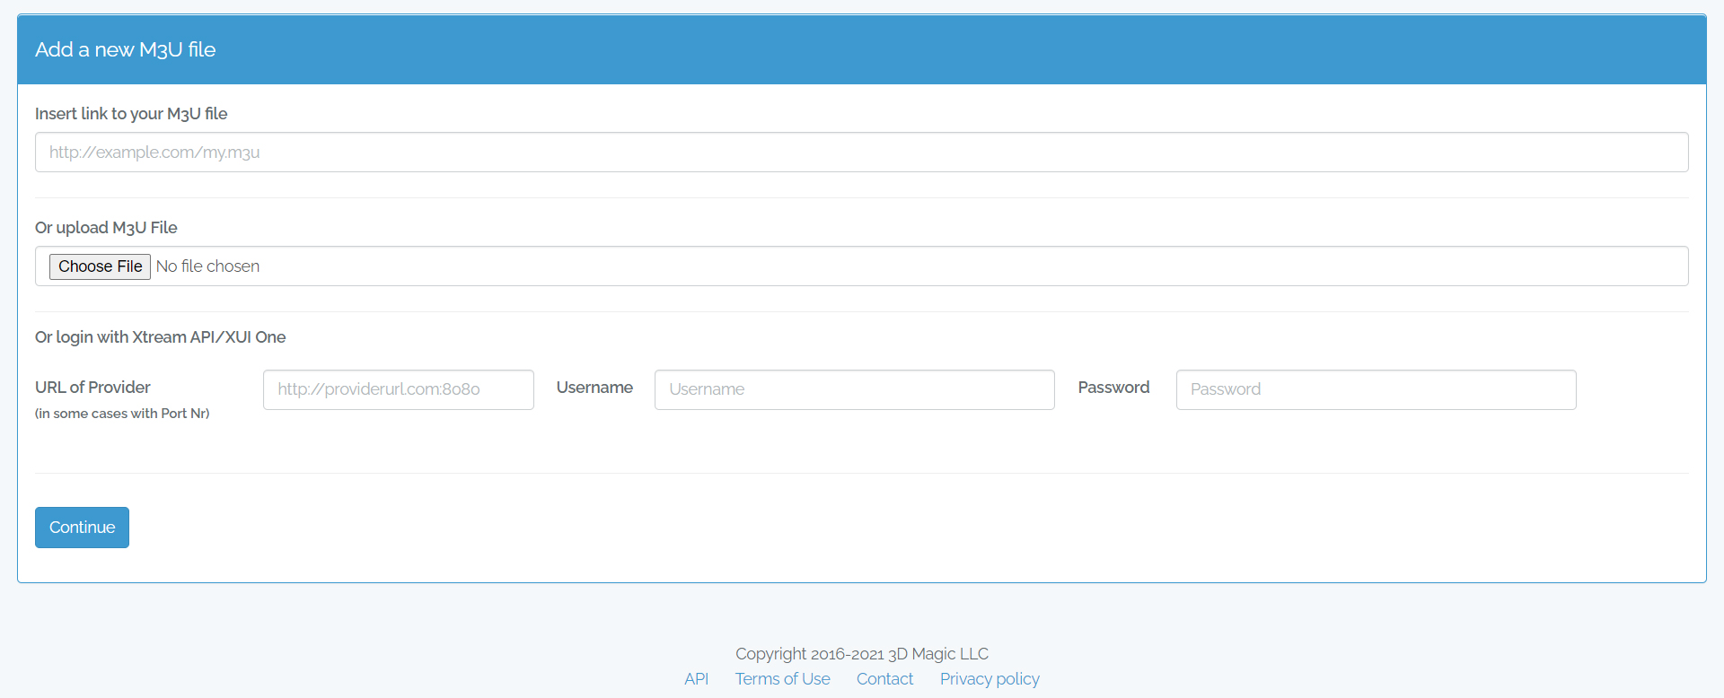
Task: Click the 'No file chosen' text
Action: 207,266
